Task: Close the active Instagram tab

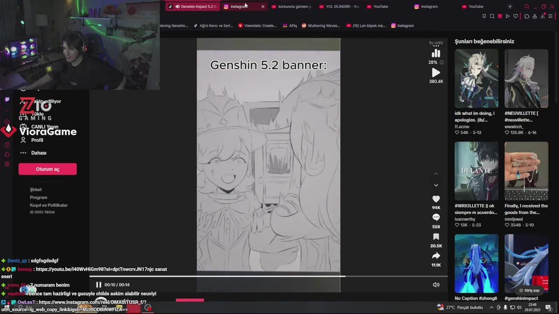Action: click(x=263, y=7)
